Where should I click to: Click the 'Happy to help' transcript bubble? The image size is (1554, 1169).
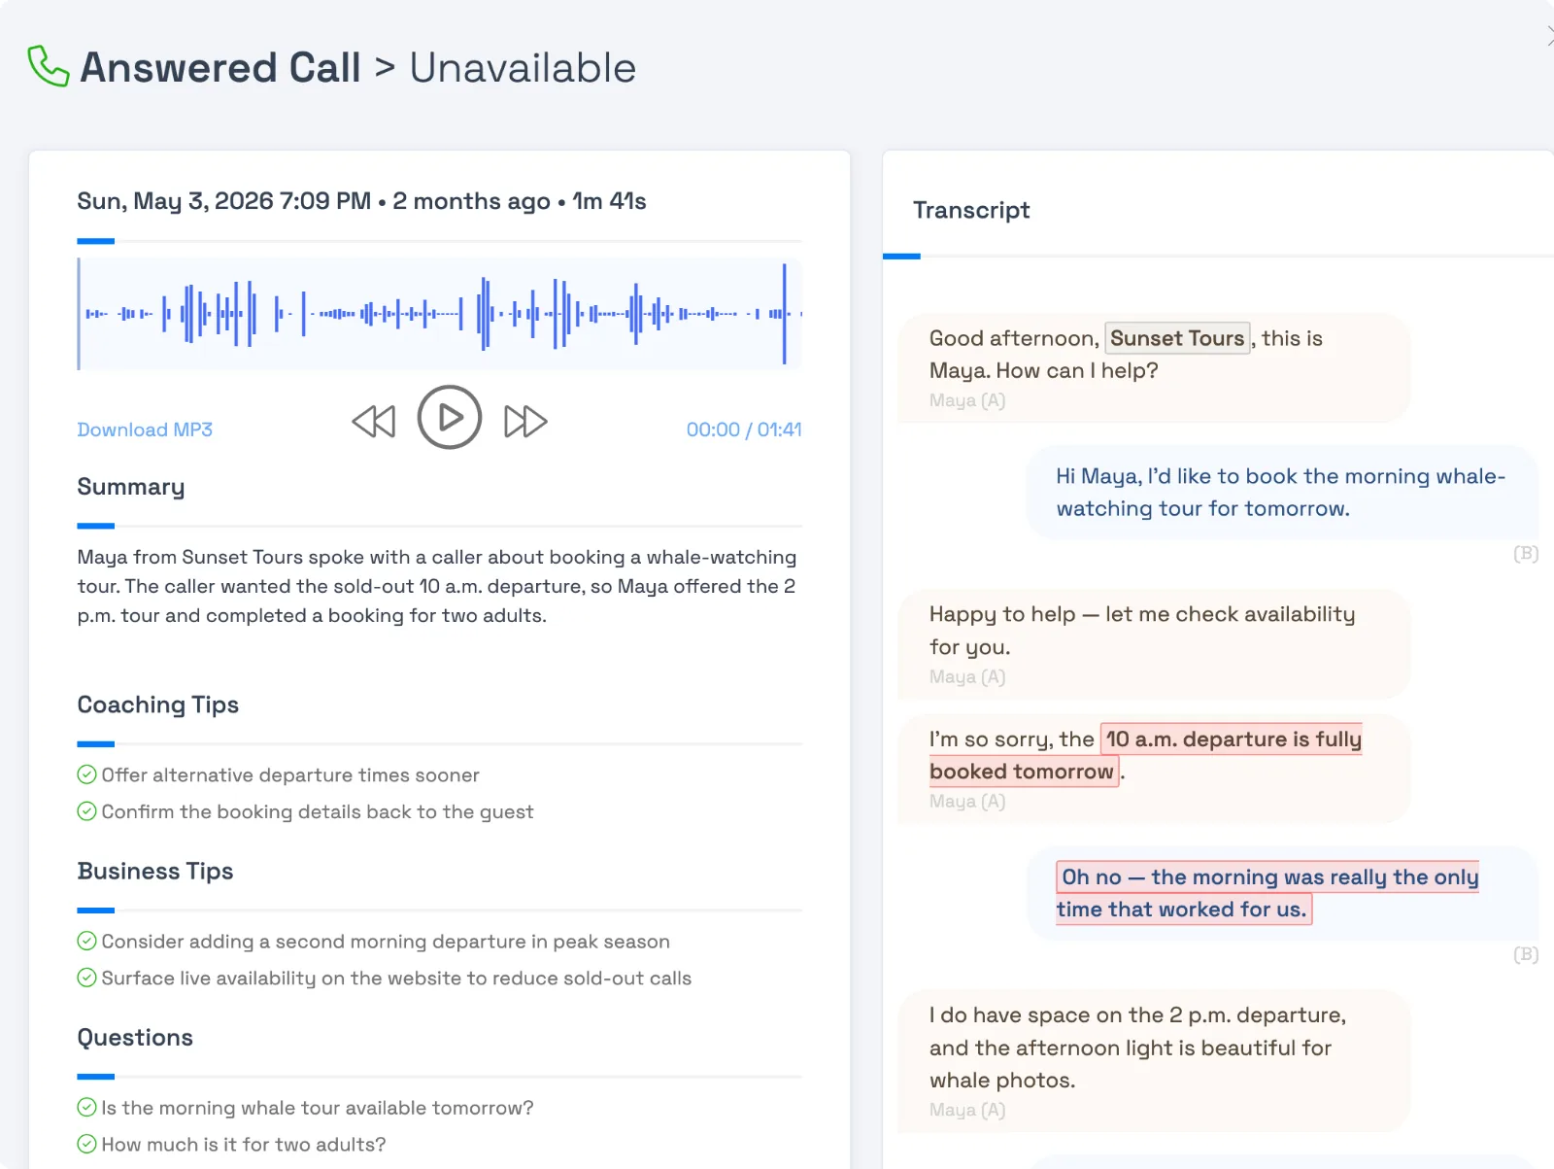tap(1154, 644)
